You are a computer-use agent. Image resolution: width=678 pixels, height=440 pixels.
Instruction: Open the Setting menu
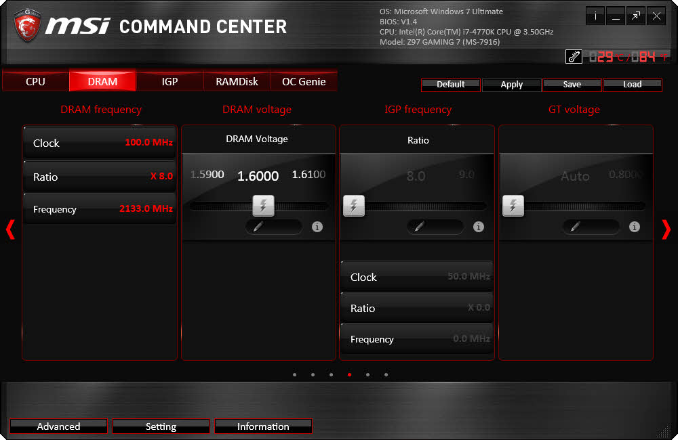(161, 426)
